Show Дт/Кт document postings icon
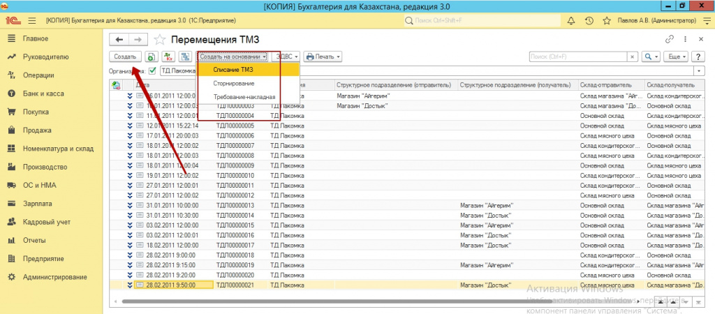Screen dimensions: 715x314 tap(168, 57)
